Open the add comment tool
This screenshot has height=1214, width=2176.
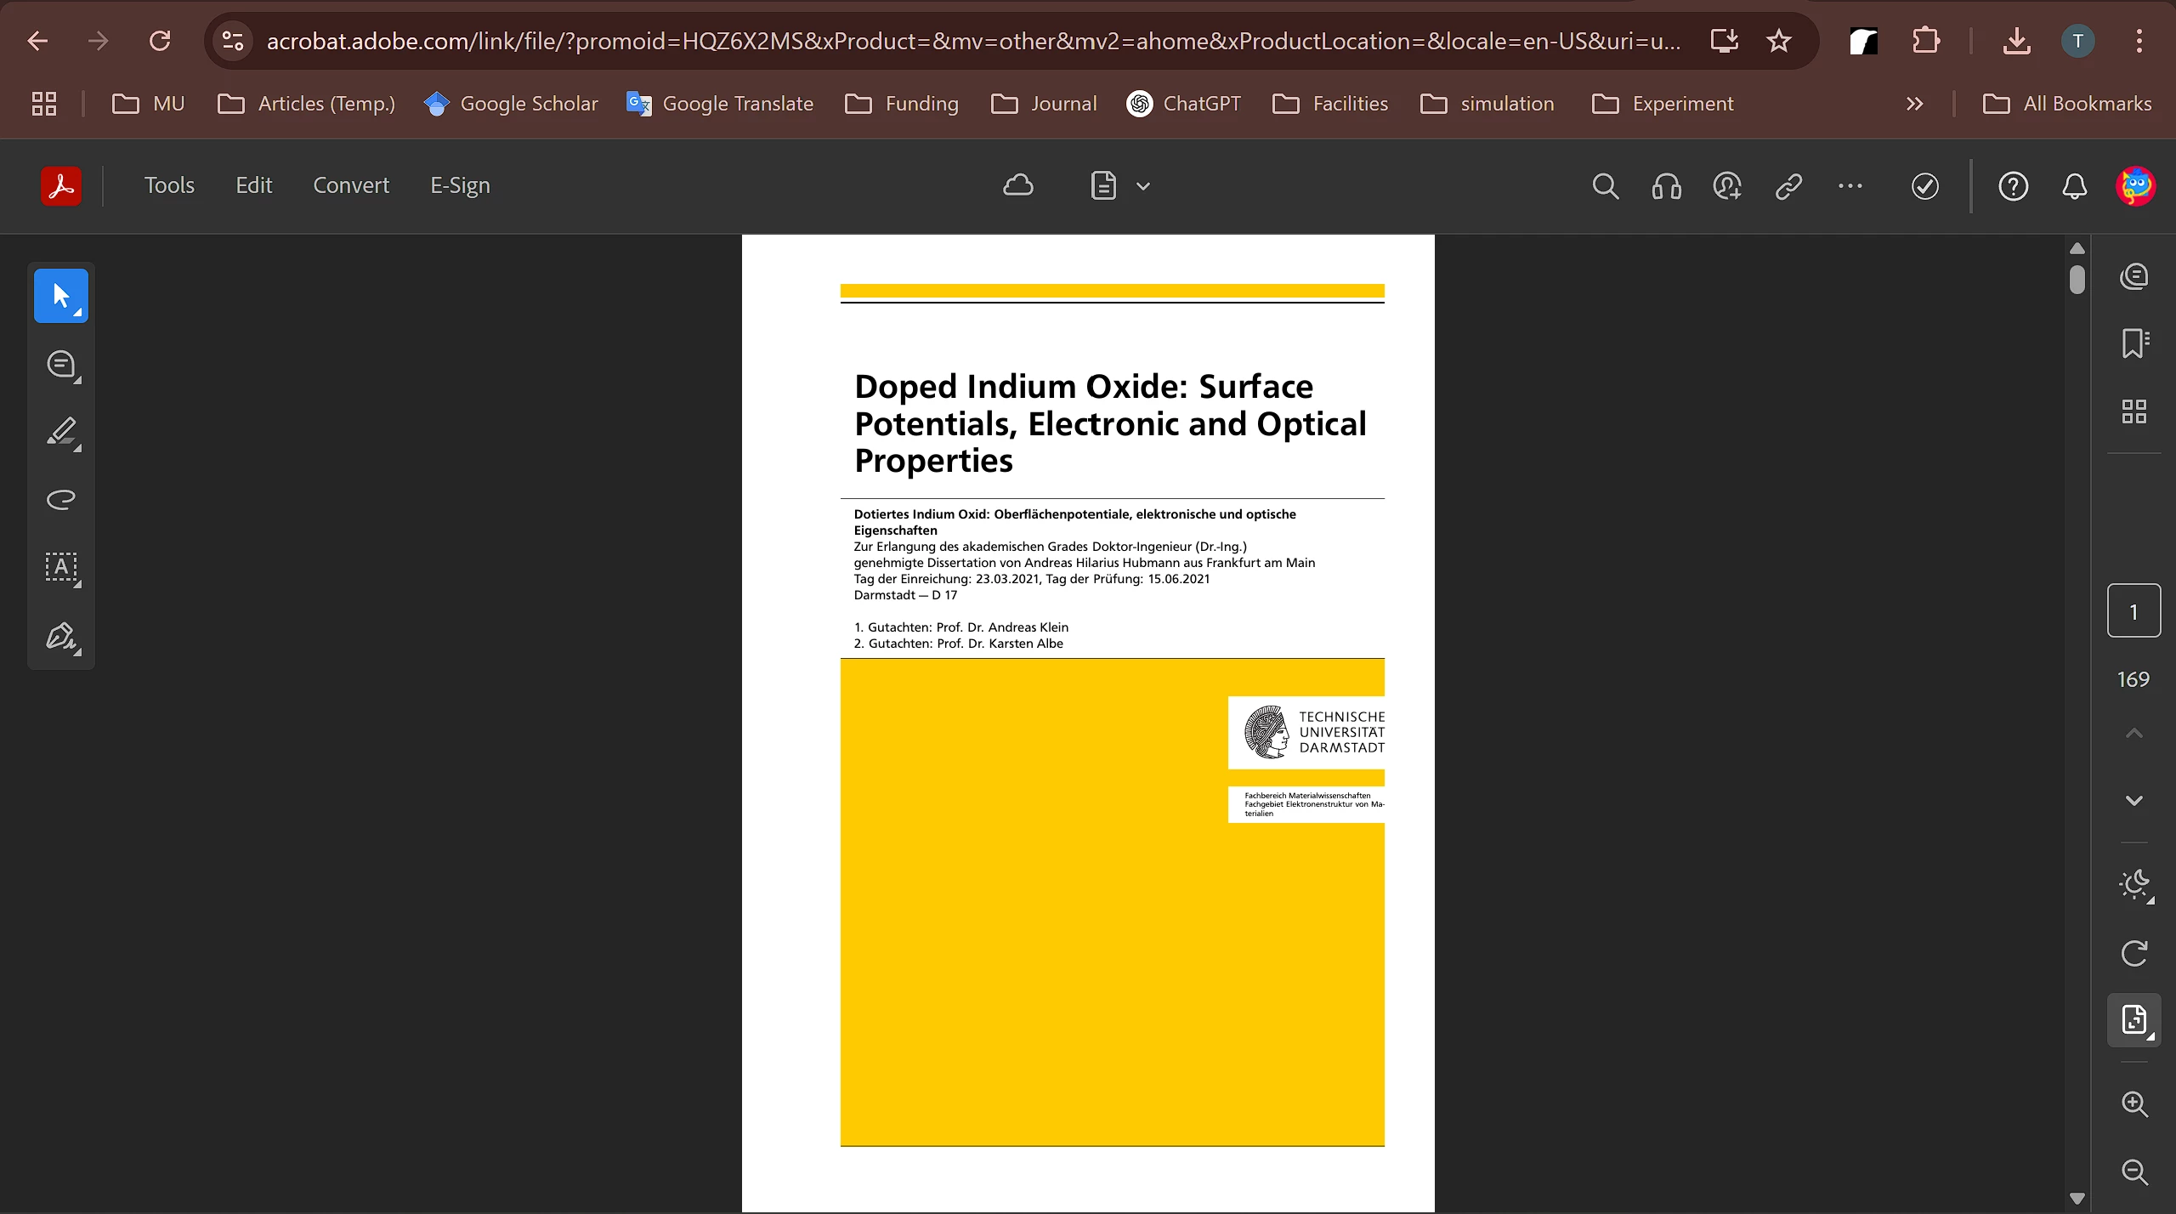[61, 365]
